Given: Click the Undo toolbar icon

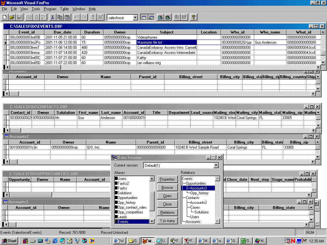Looking at the screenshot, I should tap(77, 17).
